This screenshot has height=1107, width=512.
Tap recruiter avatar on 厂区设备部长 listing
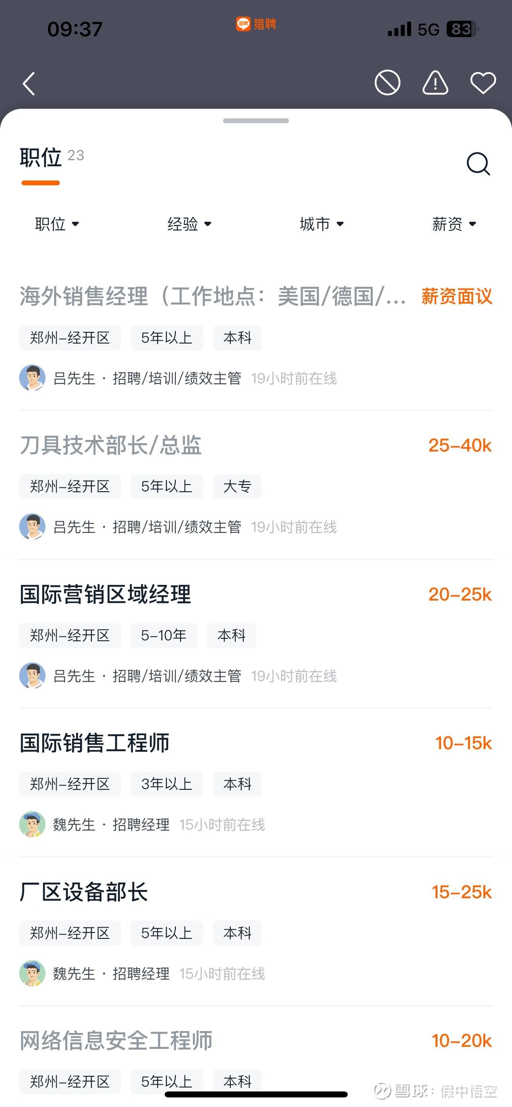[32, 973]
